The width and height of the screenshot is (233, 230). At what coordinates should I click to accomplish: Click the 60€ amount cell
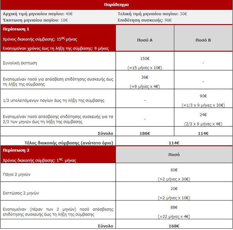tap(174, 170)
